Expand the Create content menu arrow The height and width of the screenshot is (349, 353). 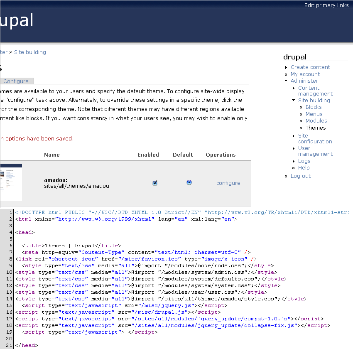click(x=286, y=67)
